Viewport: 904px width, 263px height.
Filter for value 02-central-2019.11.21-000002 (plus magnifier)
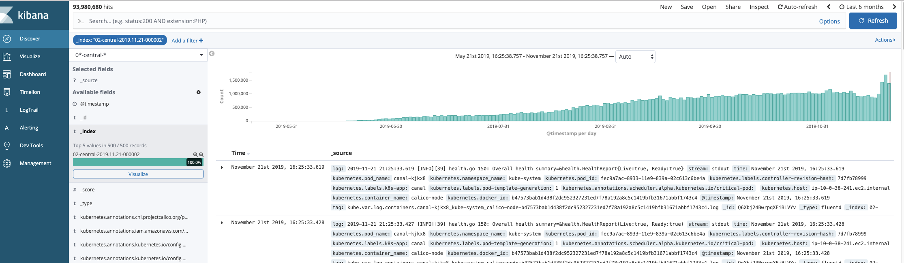pyautogui.click(x=195, y=155)
